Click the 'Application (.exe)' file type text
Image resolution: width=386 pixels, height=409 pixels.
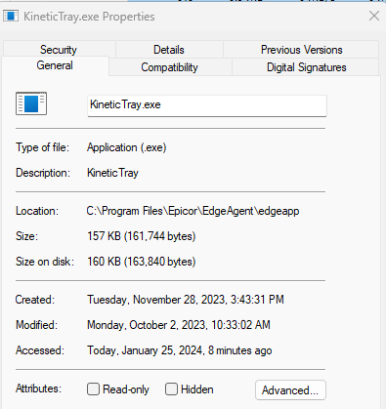127,147
